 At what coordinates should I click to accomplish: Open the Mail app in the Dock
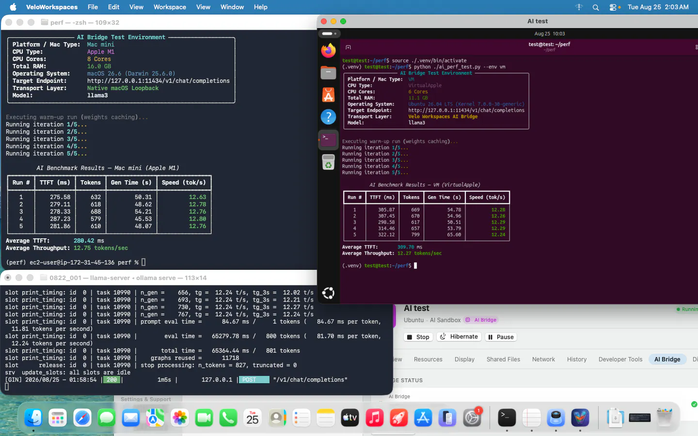[x=131, y=418]
